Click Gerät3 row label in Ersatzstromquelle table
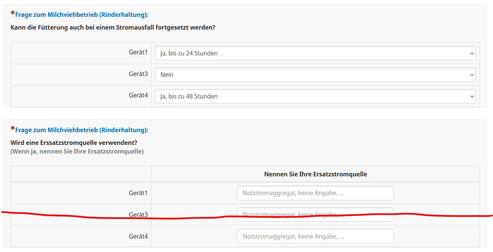 (138, 215)
